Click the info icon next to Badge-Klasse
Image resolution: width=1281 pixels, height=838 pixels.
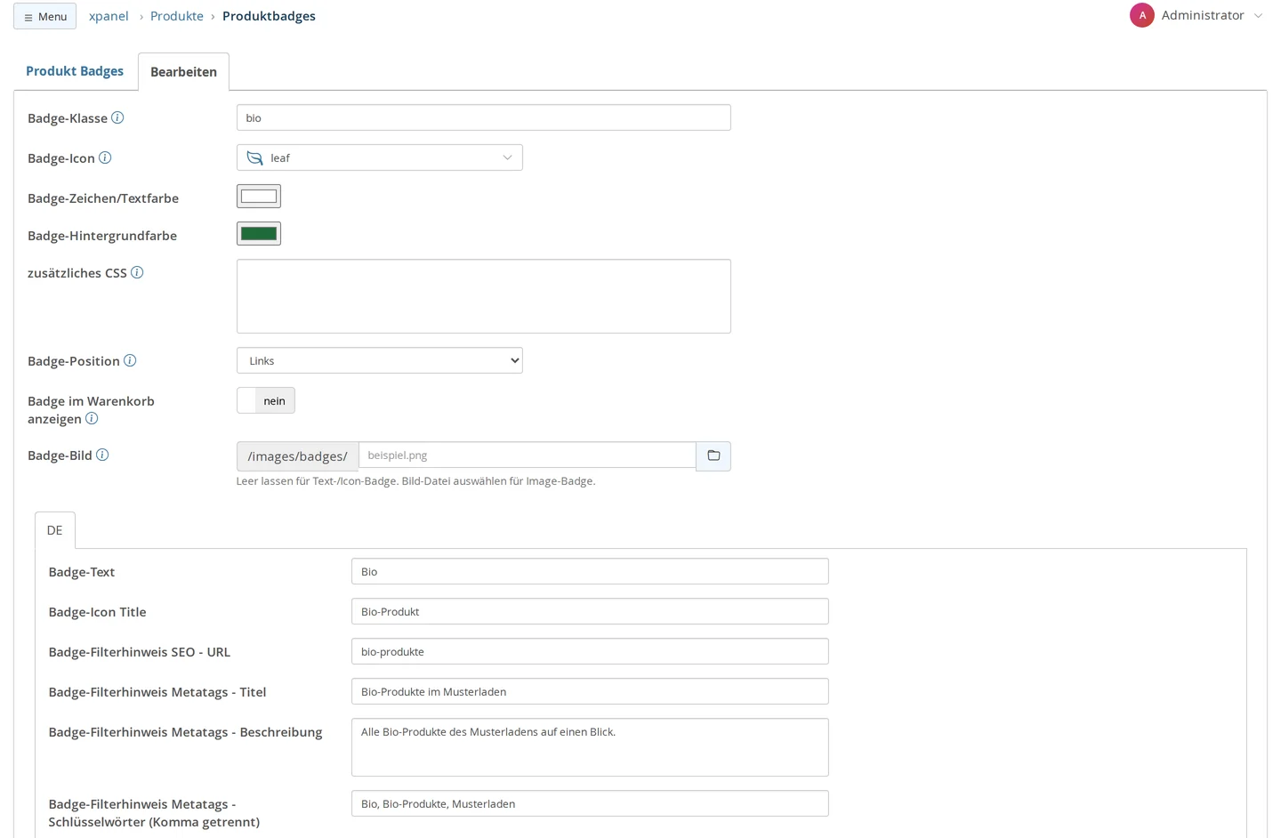pos(117,117)
